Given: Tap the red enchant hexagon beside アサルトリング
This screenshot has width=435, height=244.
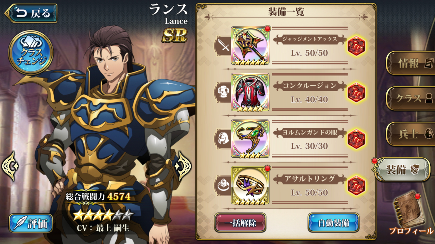Looking at the screenshot, I should pos(356,186).
